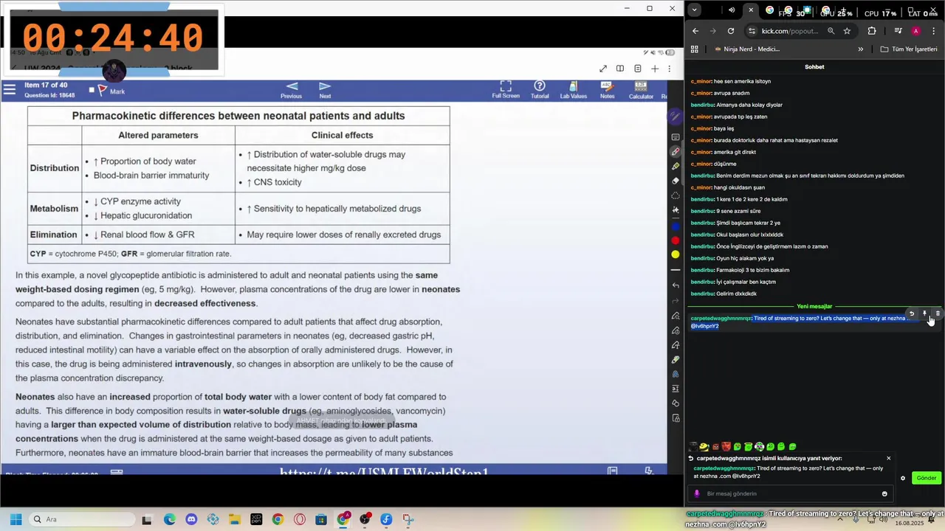The height and width of the screenshot is (531, 945).
Task: Open Task View on taskbar
Action: (x=147, y=519)
